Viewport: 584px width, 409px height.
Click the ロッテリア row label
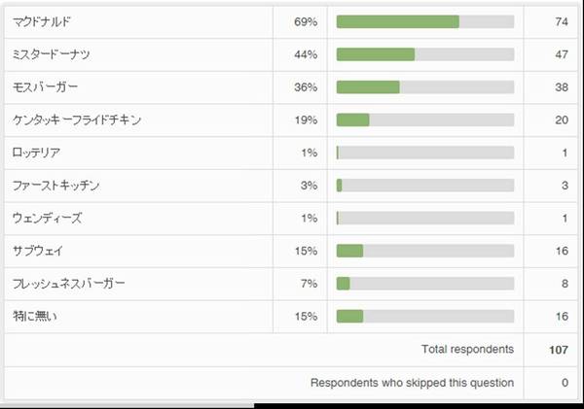[37, 153]
